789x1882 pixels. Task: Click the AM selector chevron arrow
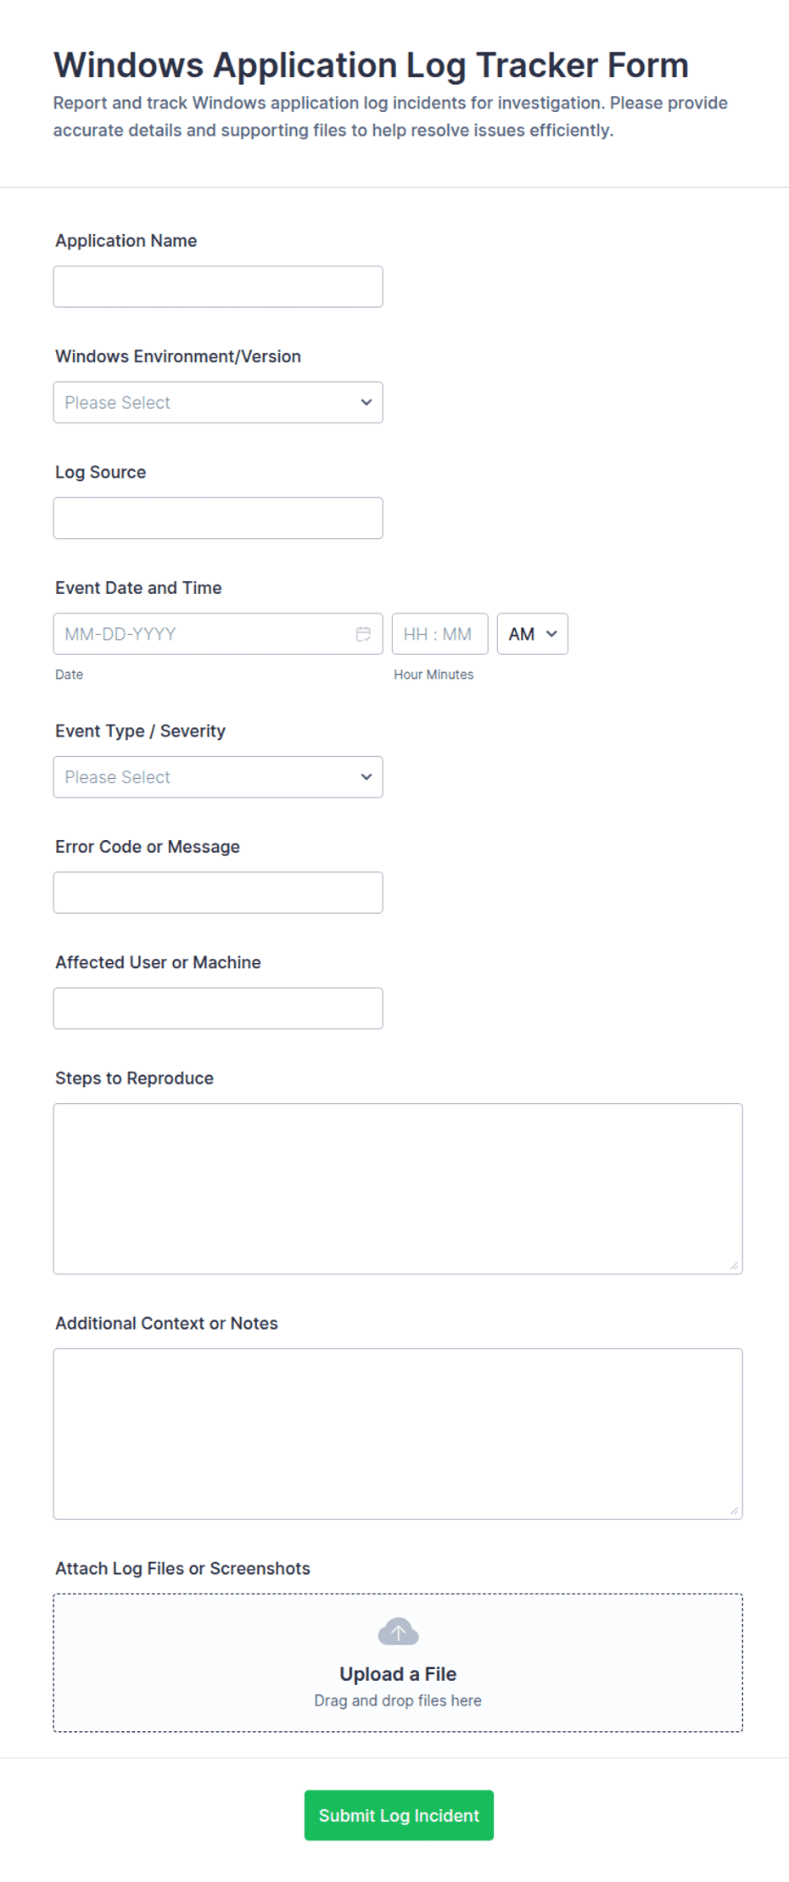pyautogui.click(x=551, y=634)
